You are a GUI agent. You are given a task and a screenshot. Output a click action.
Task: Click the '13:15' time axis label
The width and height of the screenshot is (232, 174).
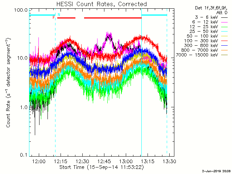pyautogui.click(x=148, y=161)
